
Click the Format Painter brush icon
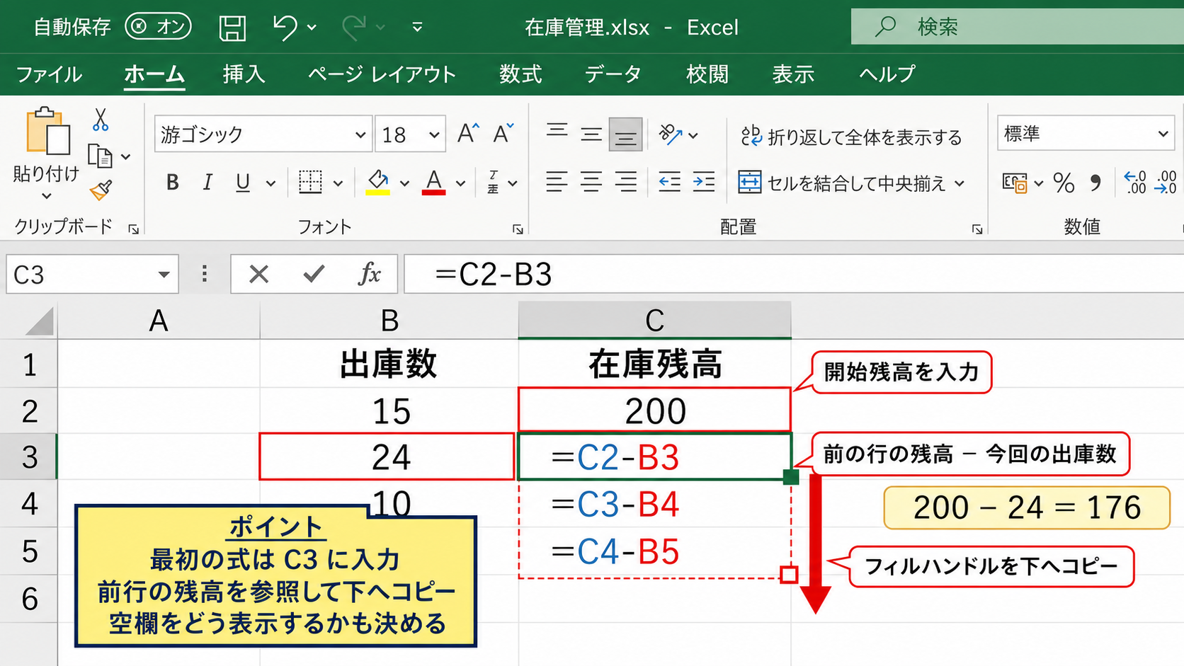click(101, 190)
